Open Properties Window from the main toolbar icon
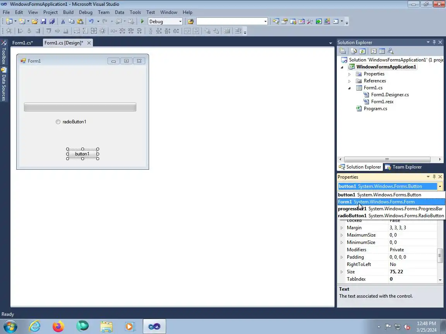Image resolution: width=446 pixels, height=334 pixels. 285,21
